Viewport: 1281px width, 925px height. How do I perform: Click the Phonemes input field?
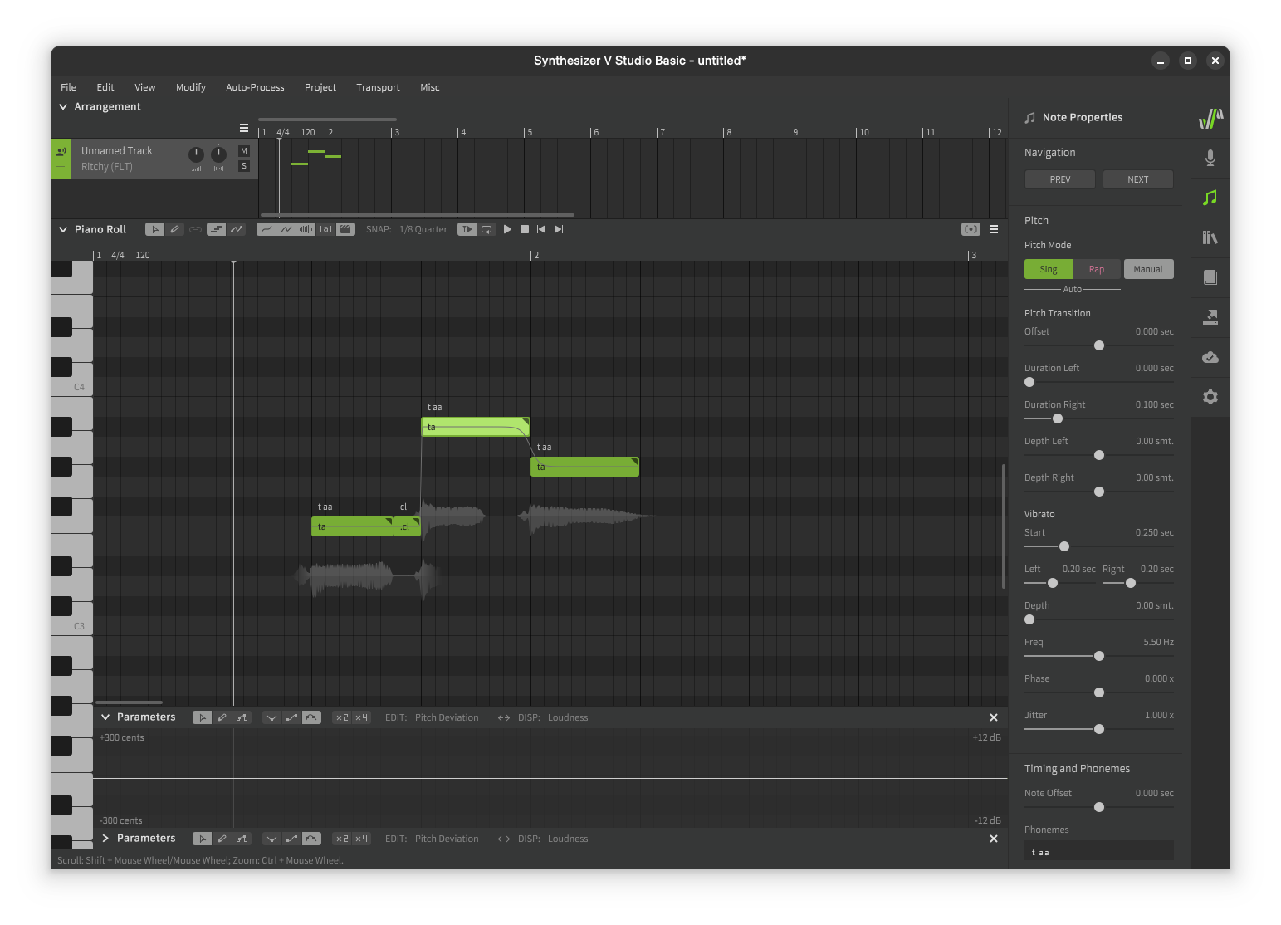pos(1099,852)
